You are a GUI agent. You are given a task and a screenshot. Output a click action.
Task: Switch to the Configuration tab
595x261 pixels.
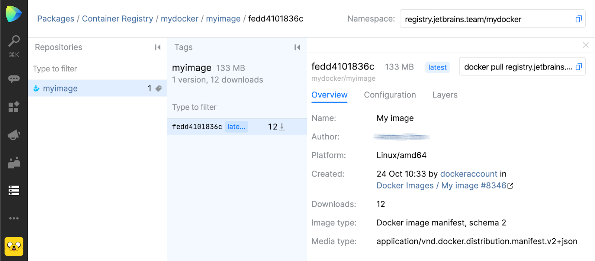[390, 95]
